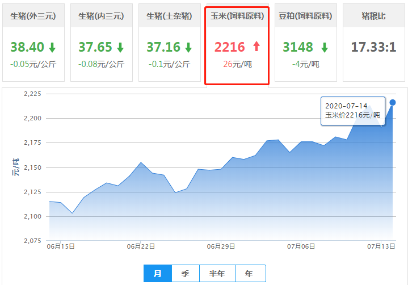Image resolution: width=408 pixels, height=285 pixels.
Task: Select the 猪粮比 card header
Action: click(x=373, y=16)
